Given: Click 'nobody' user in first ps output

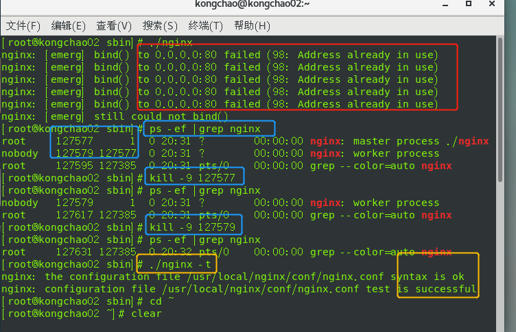Looking at the screenshot, I should click(20, 154).
